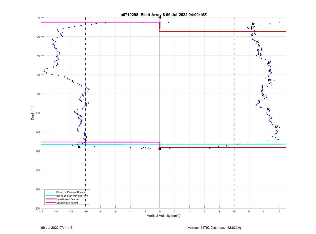Viewport: 316px width, 234px height.
Task: Click the red line sample in the legend
Action: tap(50, 199)
